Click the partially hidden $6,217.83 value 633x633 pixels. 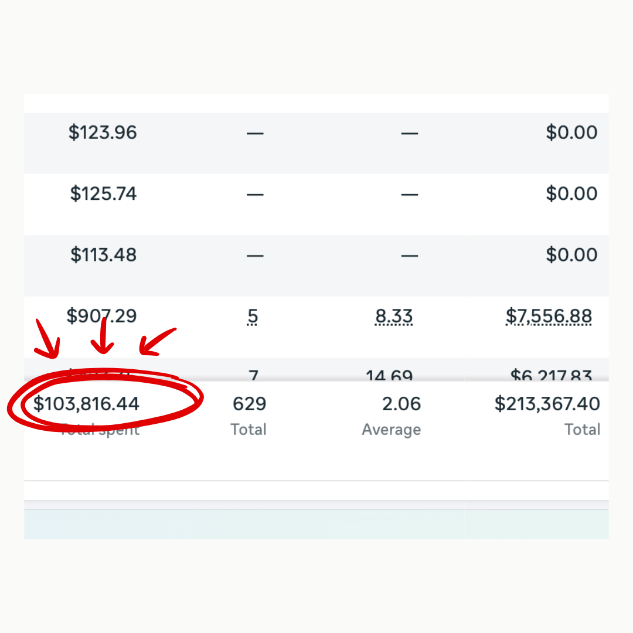click(550, 375)
